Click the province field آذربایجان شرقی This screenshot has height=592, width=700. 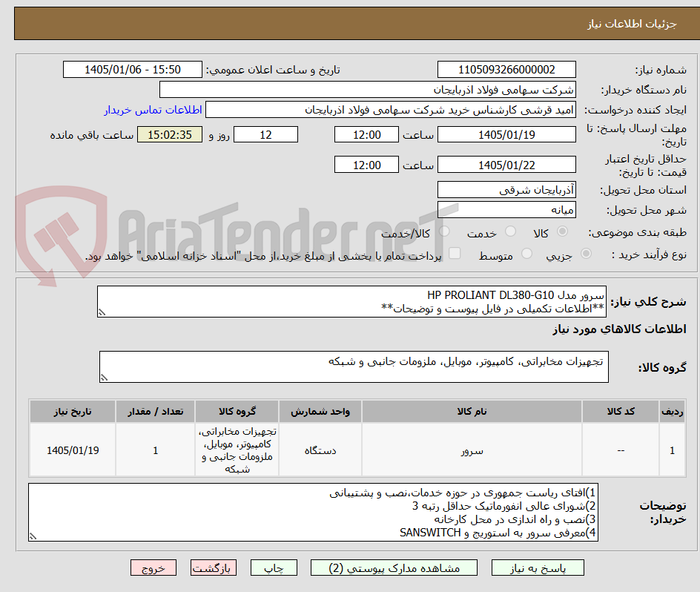506,190
